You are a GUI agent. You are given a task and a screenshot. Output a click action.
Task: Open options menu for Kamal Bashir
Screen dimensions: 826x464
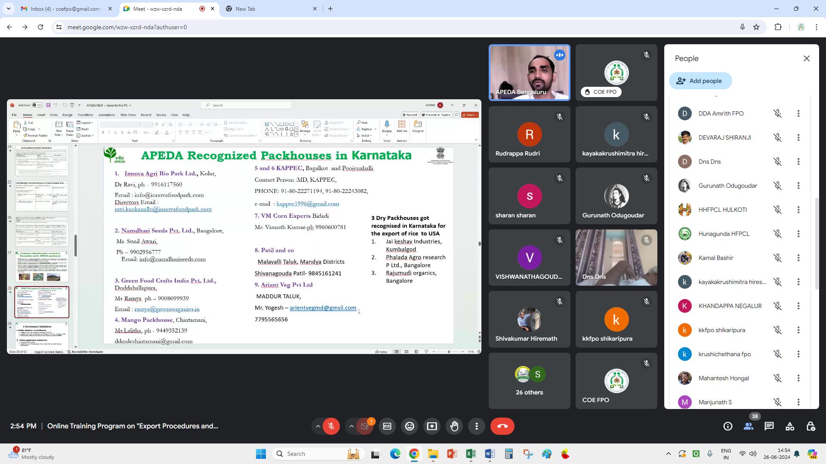[798, 258]
